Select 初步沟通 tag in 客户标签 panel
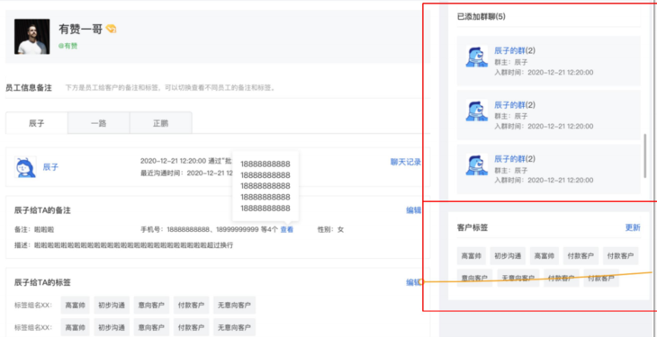 [508, 256]
